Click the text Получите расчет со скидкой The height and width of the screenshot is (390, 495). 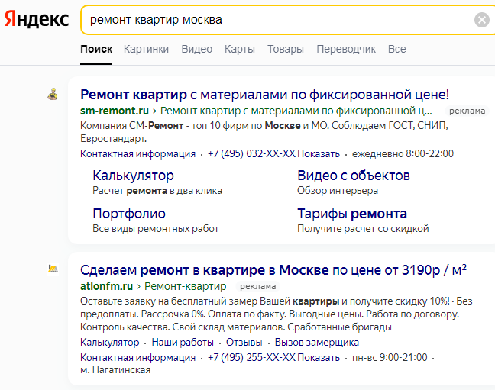pos(363,228)
